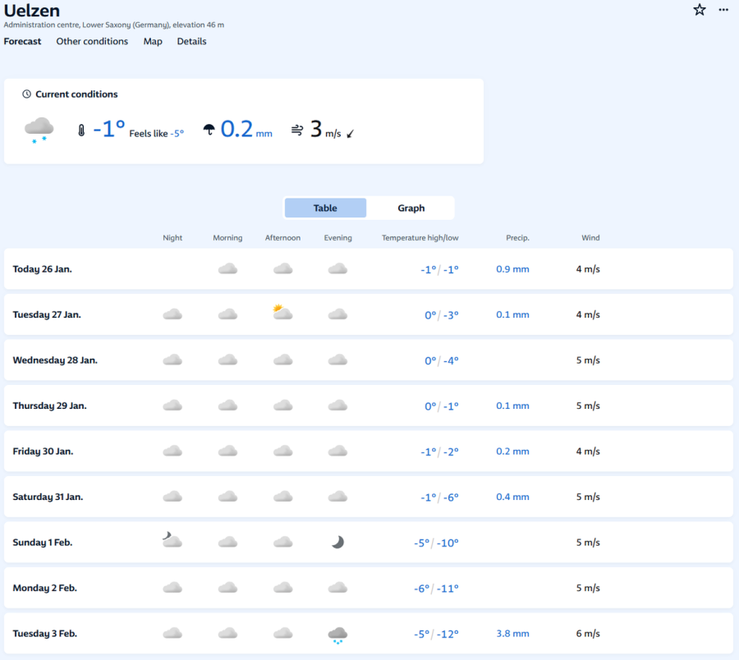Click the wind speed icon

pyautogui.click(x=297, y=130)
